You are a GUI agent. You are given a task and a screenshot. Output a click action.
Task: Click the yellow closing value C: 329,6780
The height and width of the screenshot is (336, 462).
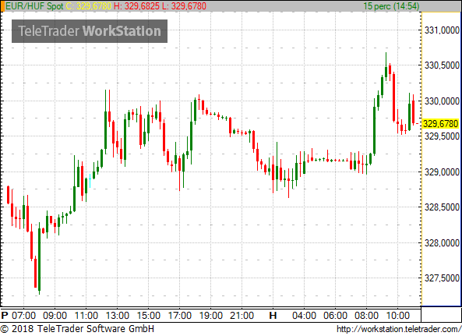pos(89,6)
